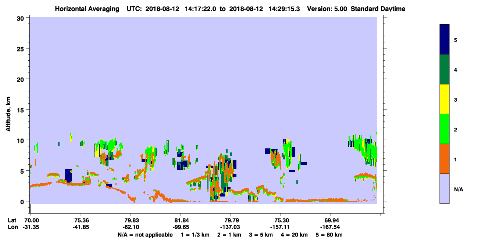Screen dimensions: 478x245
Task: Click longitude value -167.54
Action: (330, 227)
